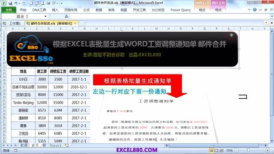Image resolution: width=274 pixels, height=154 pixels.
Task: Select row header 15
Action: [x=4, y=80]
